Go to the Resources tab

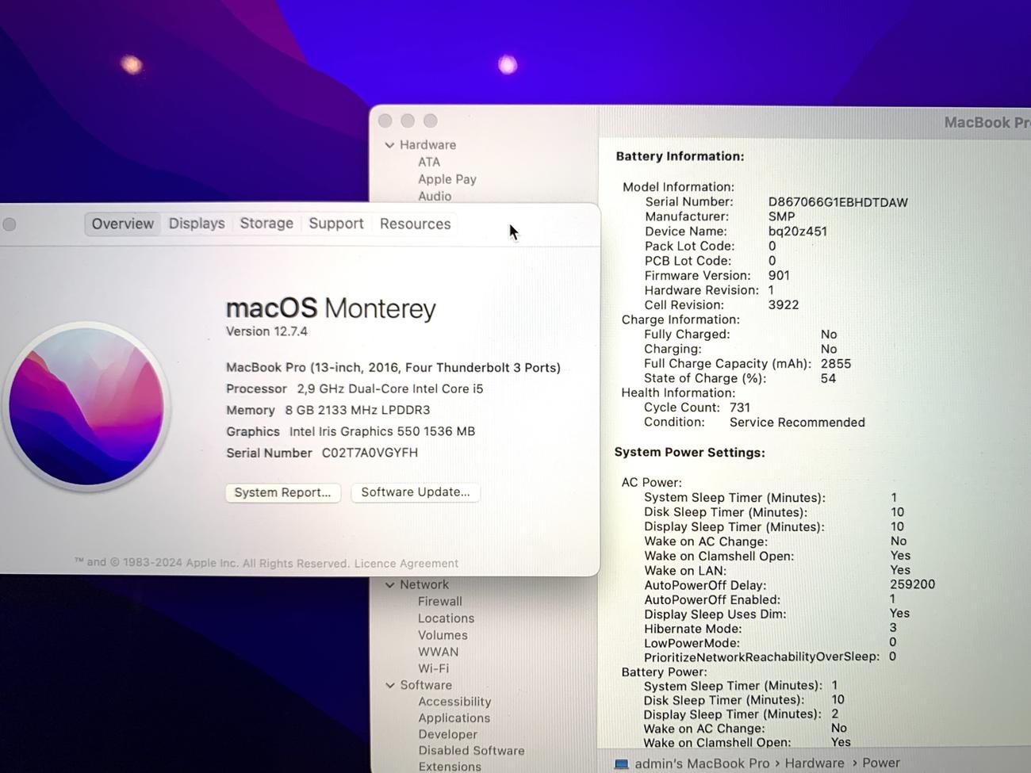coord(415,224)
